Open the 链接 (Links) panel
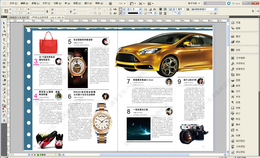260x158 pixels. pyautogui.click(x=236, y=28)
